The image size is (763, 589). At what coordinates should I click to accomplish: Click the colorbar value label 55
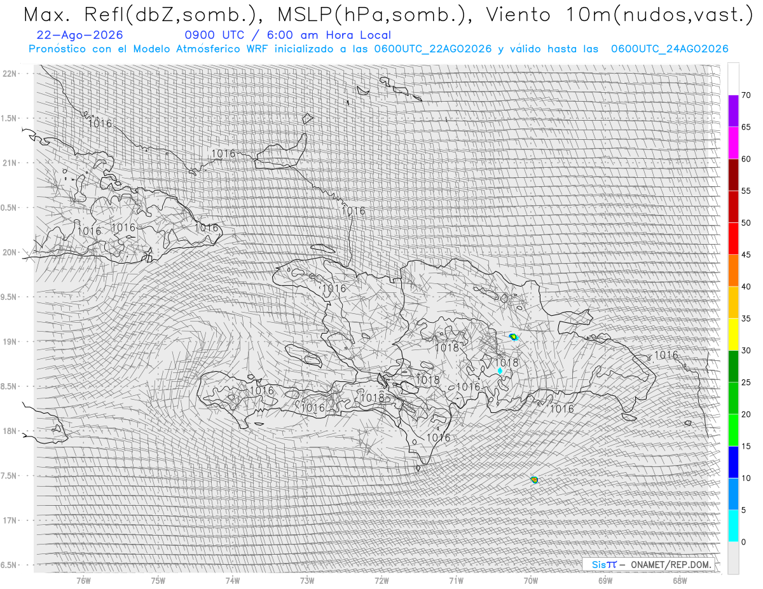tap(746, 191)
